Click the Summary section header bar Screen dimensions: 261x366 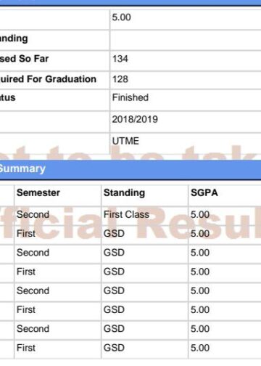click(x=130, y=168)
